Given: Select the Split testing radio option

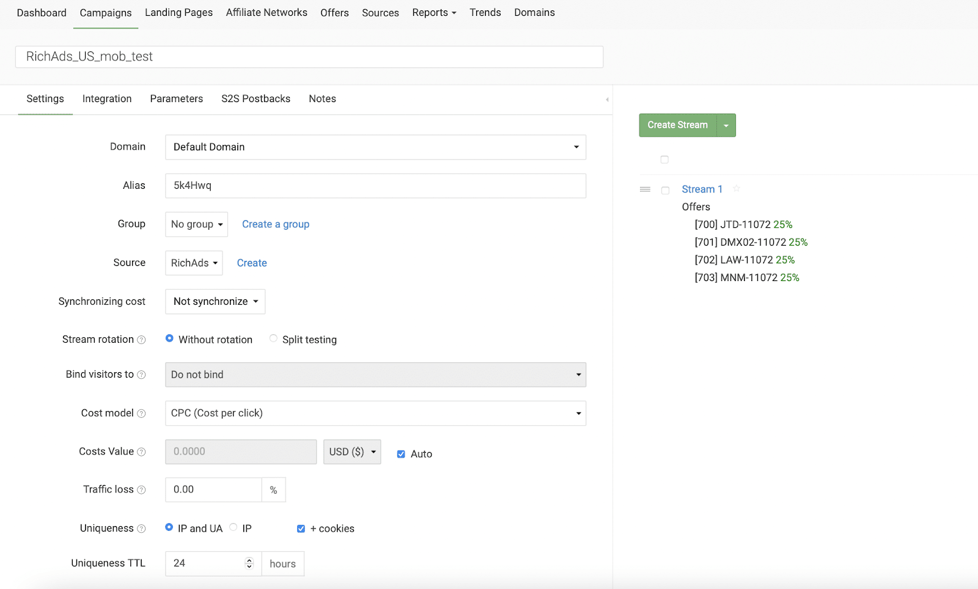Looking at the screenshot, I should [273, 338].
